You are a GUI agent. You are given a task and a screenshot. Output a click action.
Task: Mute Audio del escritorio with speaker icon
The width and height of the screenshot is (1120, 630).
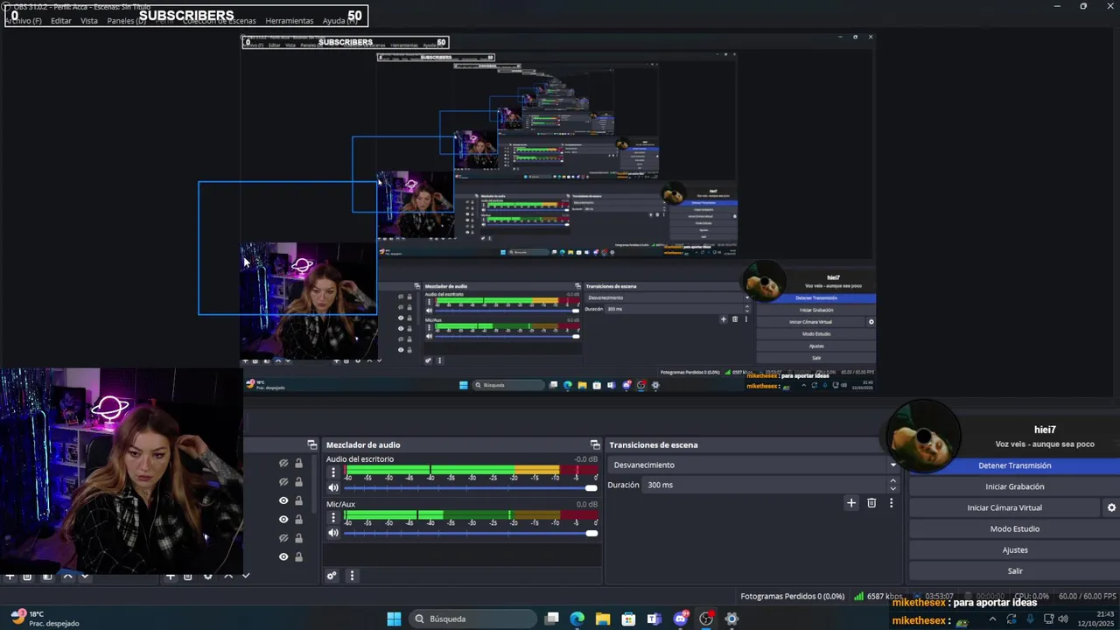pyautogui.click(x=333, y=488)
